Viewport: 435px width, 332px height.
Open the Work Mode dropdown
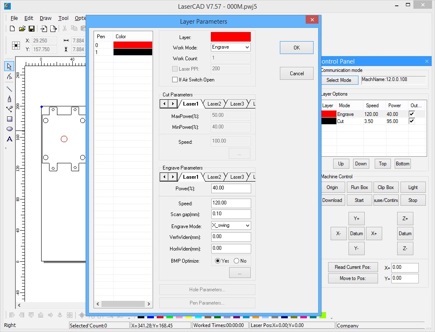click(231, 47)
